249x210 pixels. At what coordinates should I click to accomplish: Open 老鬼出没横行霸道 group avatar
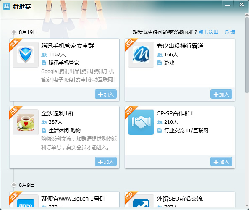tap(141, 55)
